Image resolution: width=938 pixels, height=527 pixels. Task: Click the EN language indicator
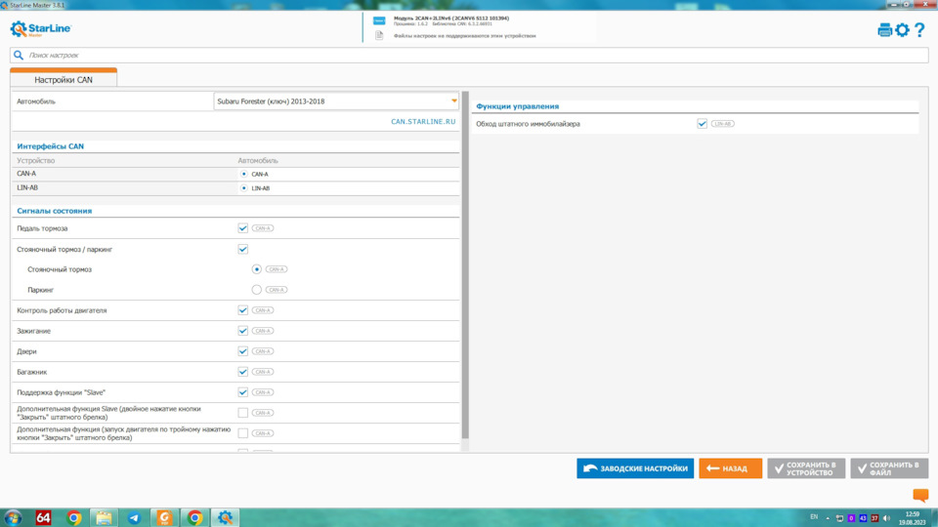click(814, 517)
